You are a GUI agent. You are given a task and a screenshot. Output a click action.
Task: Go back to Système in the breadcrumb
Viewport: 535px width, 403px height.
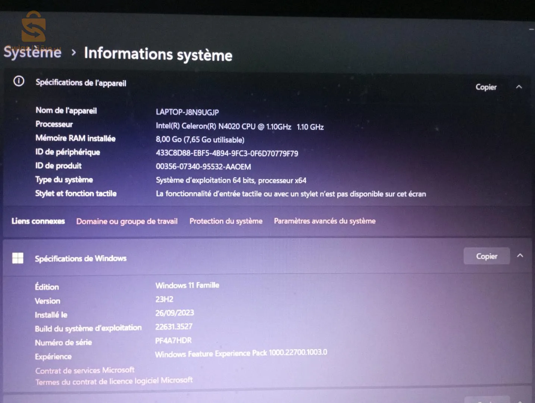point(32,52)
